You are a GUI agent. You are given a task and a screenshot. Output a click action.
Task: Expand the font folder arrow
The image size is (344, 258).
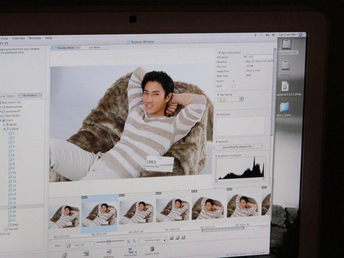0,116
